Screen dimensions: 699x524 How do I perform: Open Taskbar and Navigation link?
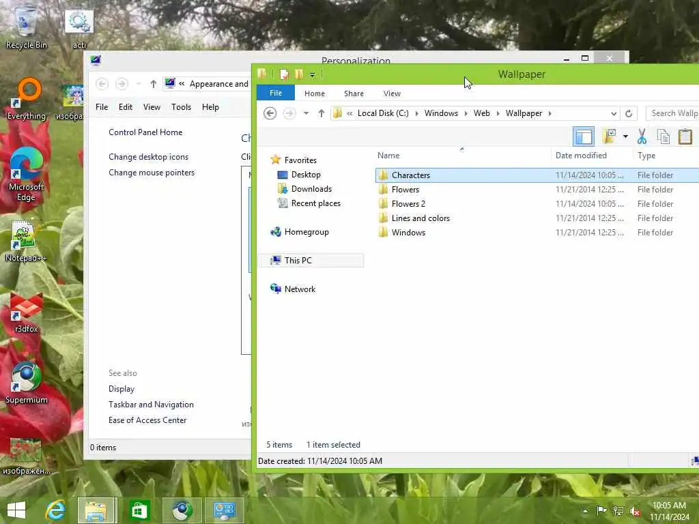pyautogui.click(x=151, y=404)
